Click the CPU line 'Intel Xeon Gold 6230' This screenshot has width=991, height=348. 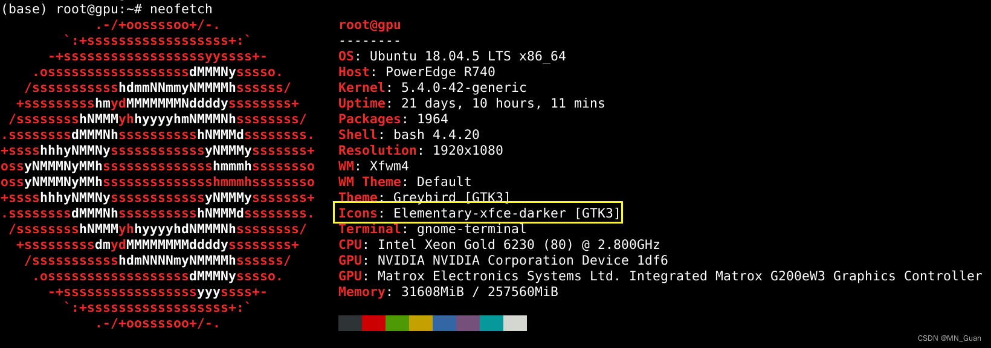456,245
